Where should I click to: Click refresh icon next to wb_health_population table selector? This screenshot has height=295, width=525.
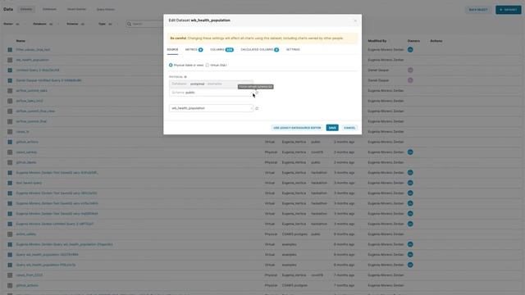pos(257,108)
